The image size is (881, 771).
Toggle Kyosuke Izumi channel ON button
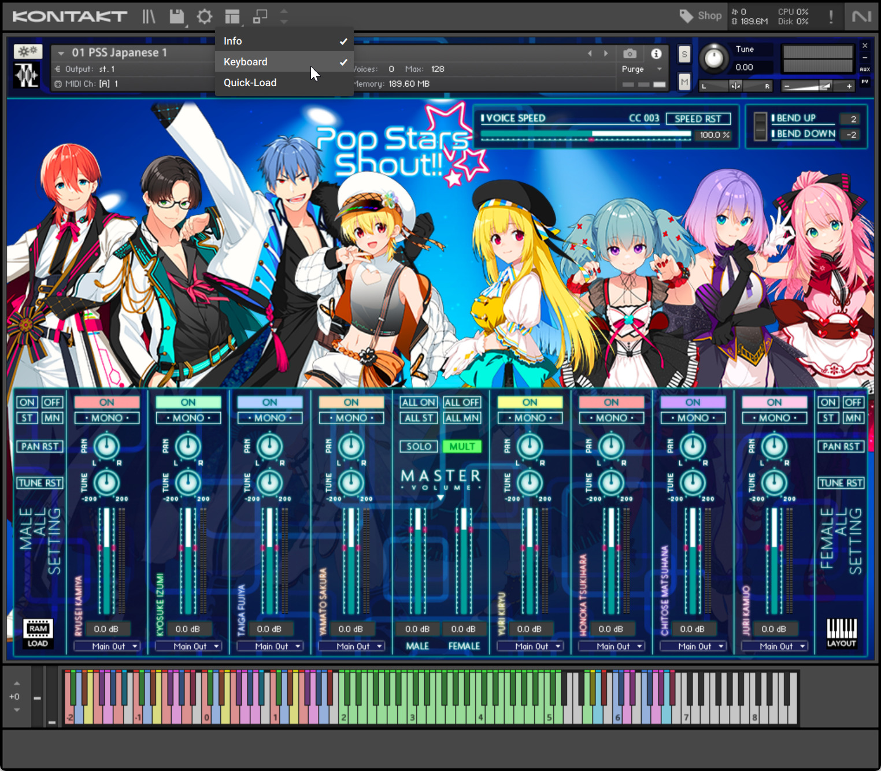188,402
